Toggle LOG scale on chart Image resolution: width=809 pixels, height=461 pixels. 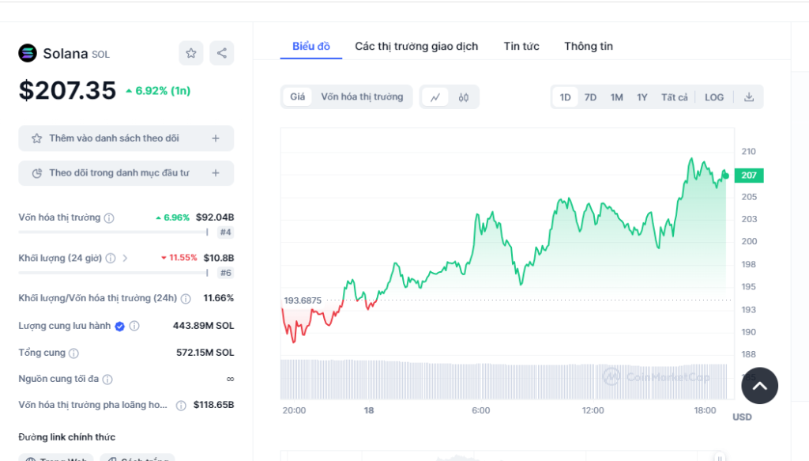click(714, 97)
